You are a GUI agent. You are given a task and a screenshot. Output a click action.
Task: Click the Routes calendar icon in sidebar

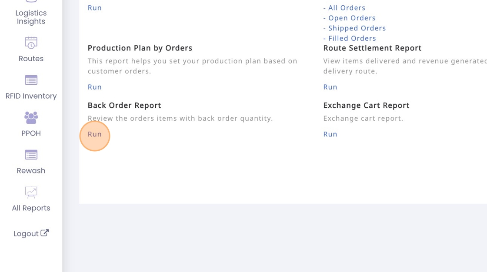[31, 43]
